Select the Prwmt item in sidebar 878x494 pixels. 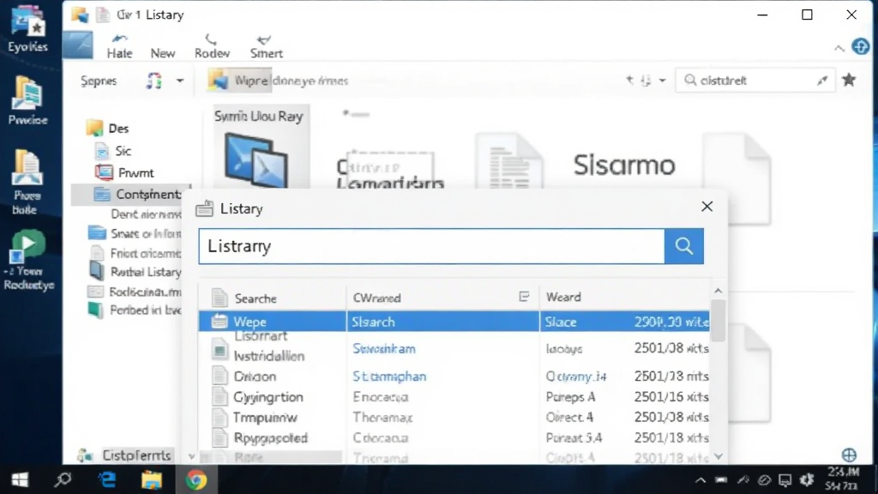click(x=124, y=172)
